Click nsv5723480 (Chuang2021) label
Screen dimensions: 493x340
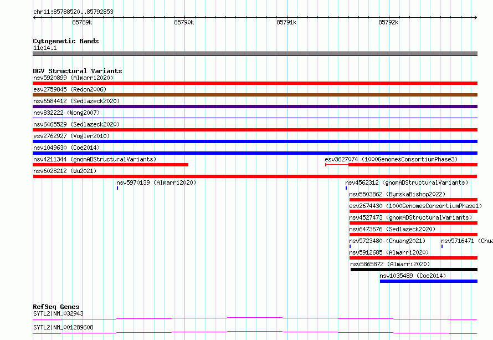(387, 241)
